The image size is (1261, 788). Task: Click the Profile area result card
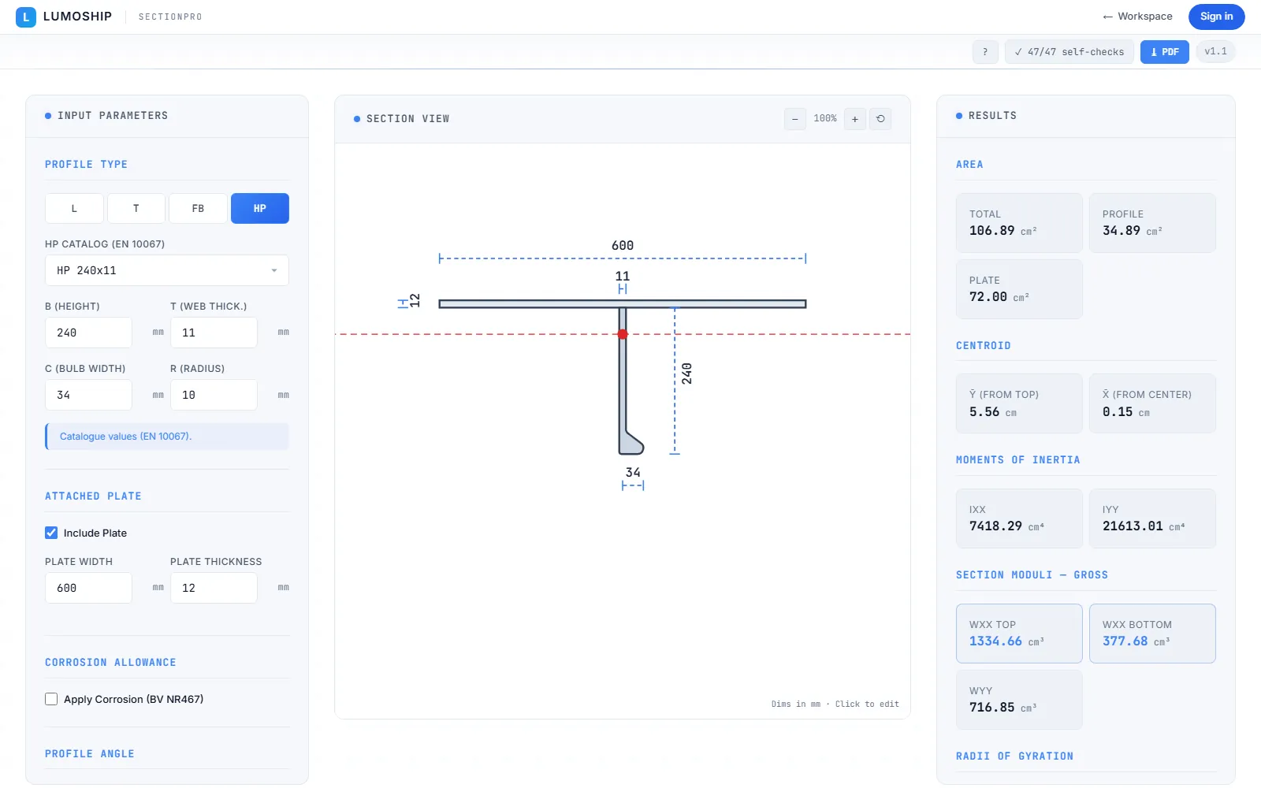1152,223
